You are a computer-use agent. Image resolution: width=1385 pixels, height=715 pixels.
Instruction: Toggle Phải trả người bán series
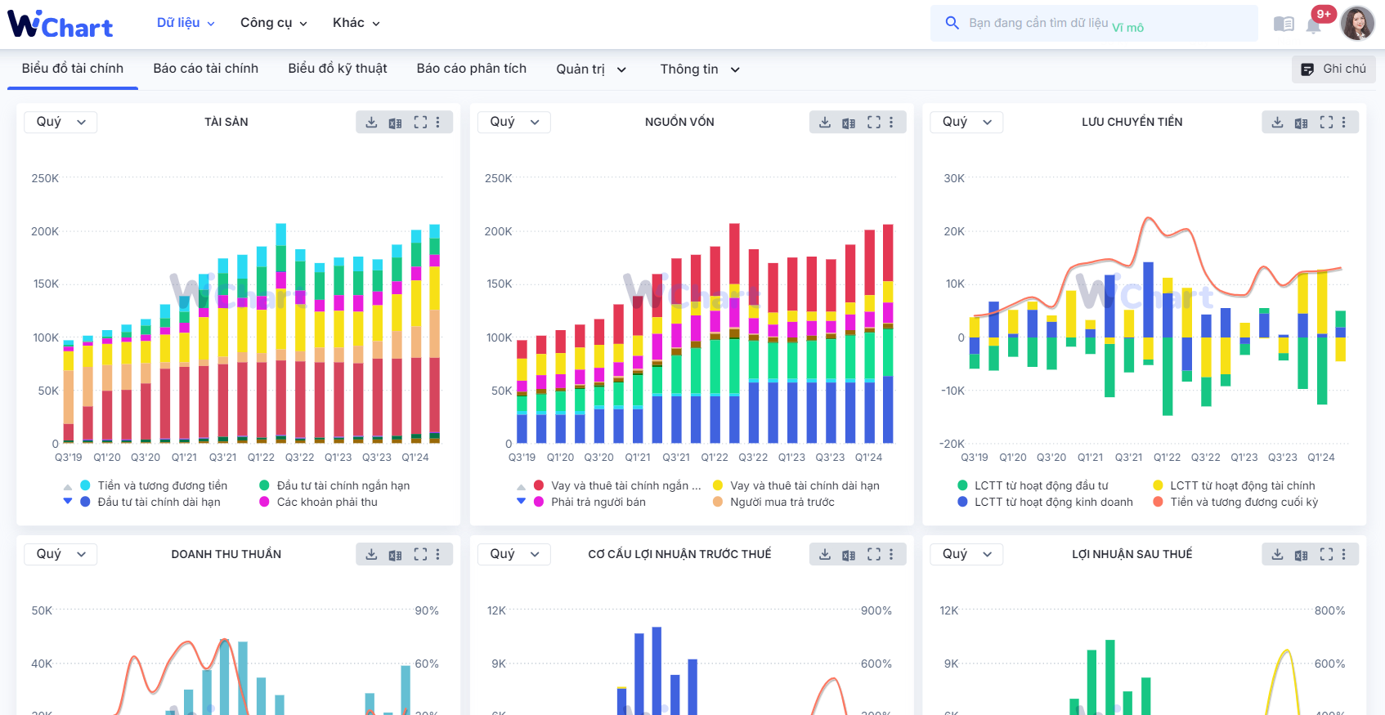pyautogui.click(x=589, y=502)
